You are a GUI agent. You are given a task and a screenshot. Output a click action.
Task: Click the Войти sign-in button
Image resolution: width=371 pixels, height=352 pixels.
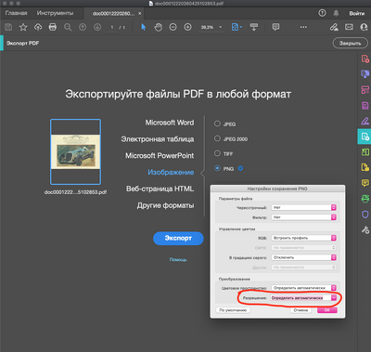(357, 13)
